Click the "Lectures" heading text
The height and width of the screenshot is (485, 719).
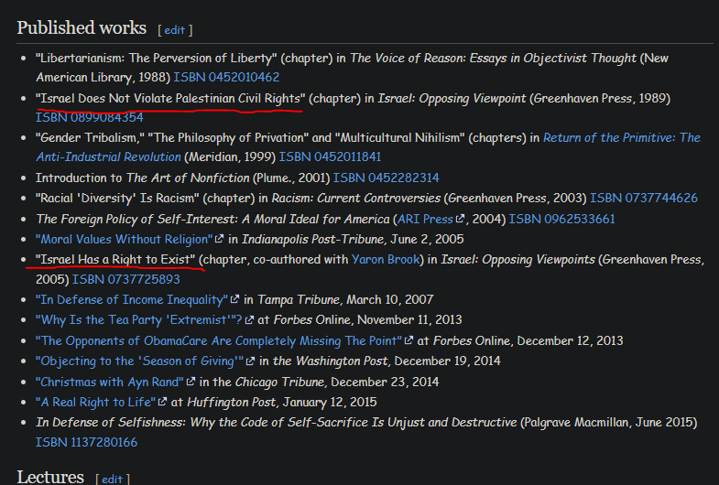pyautogui.click(x=50, y=477)
